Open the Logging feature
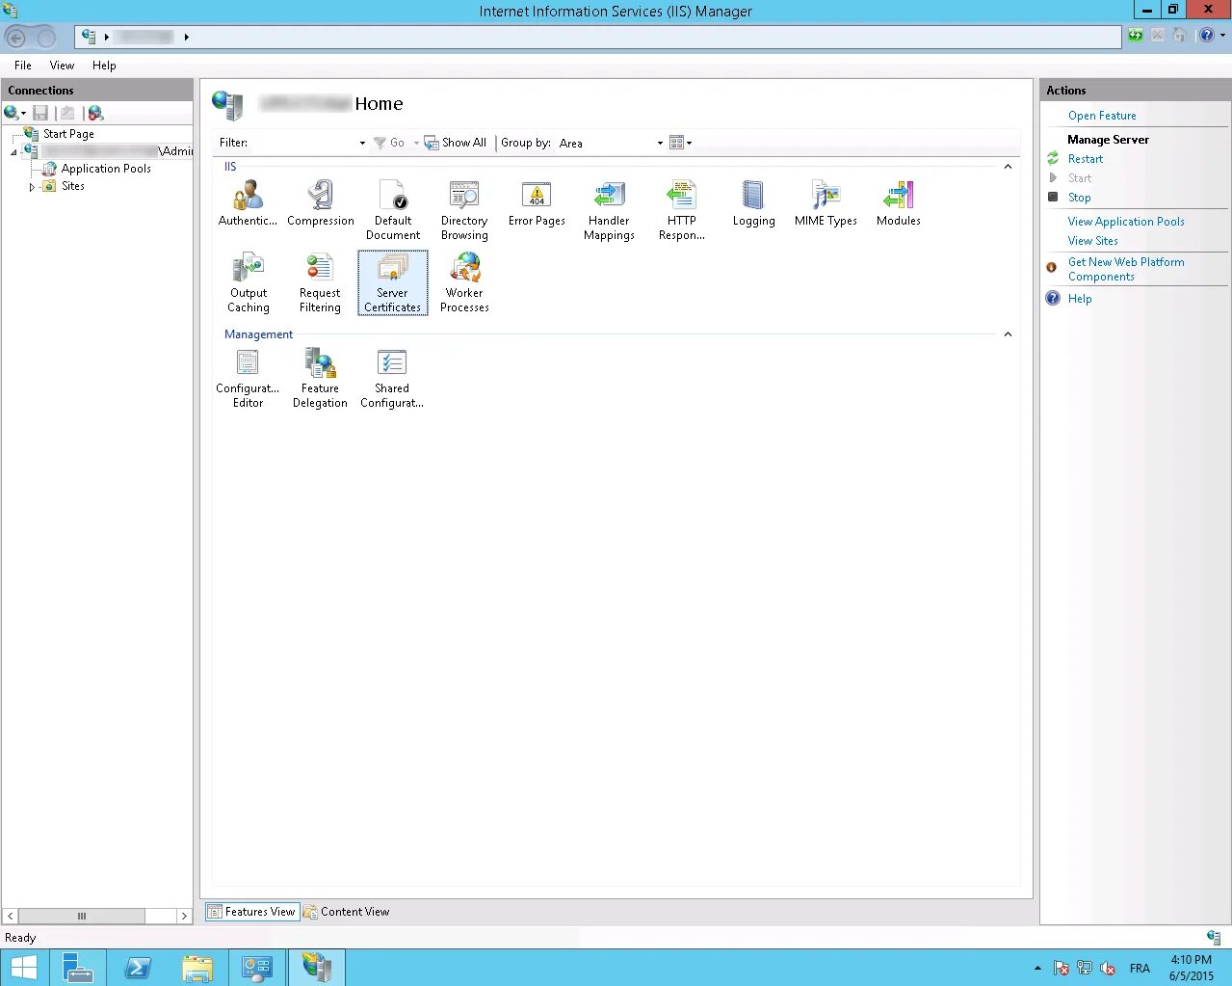 (753, 203)
